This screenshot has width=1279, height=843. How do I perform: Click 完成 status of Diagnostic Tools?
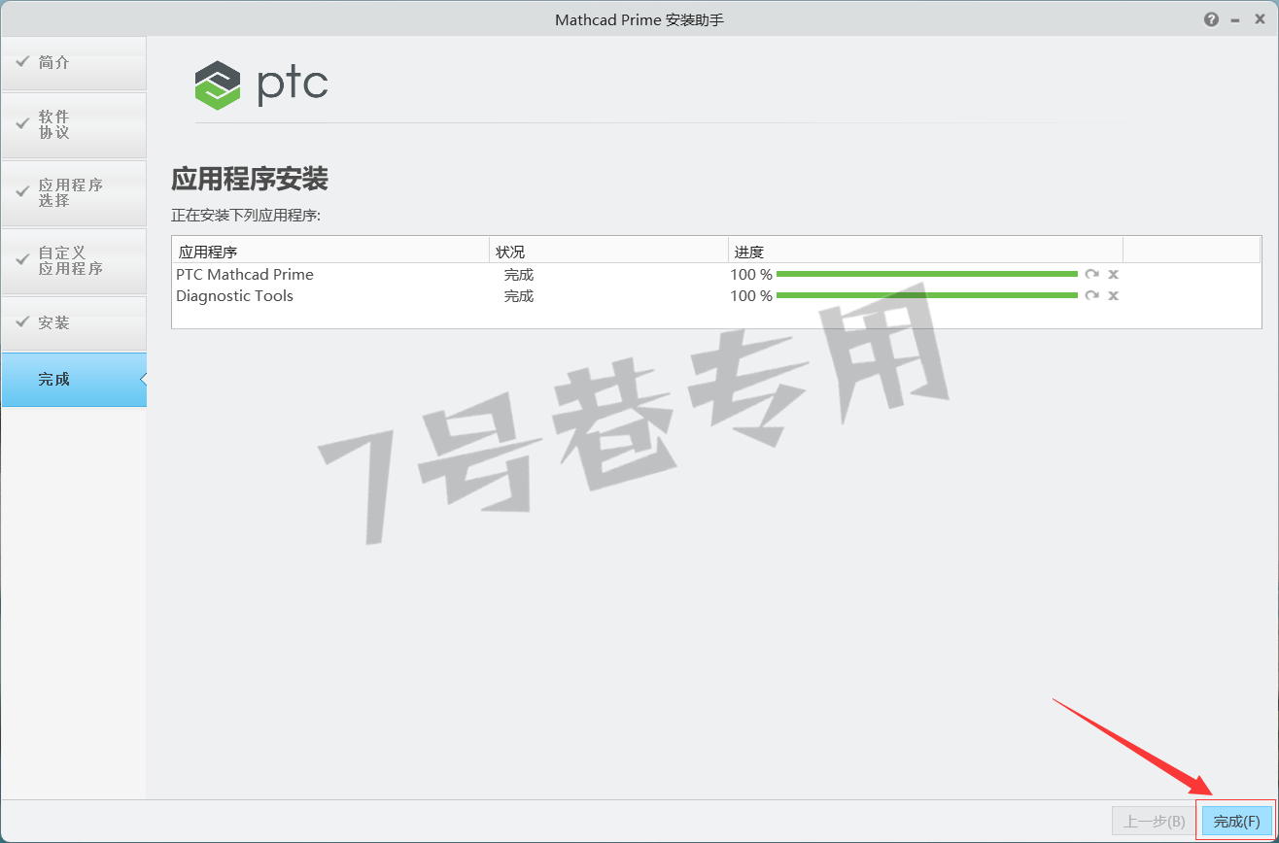click(x=519, y=296)
